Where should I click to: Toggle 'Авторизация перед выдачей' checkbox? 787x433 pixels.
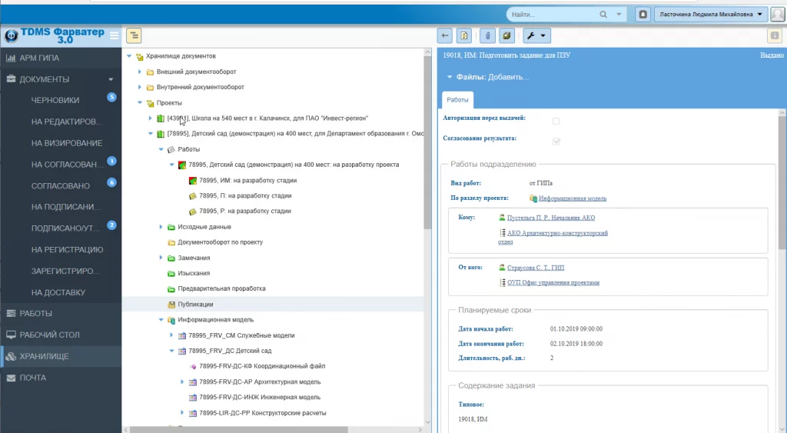point(556,121)
